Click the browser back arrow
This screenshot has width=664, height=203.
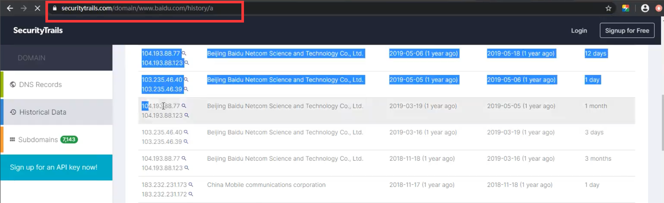point(10,8)
